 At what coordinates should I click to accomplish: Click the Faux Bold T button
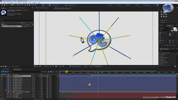point(162,46)
